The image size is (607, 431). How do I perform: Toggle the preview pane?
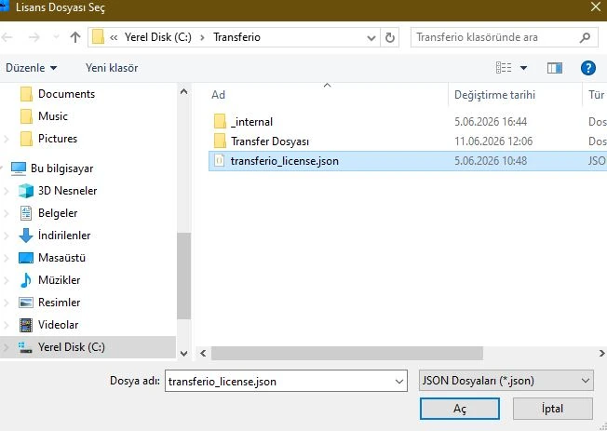555,68
